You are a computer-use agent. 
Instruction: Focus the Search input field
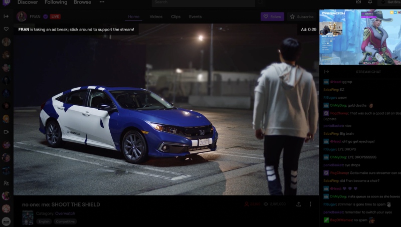[x=204, y=3]
